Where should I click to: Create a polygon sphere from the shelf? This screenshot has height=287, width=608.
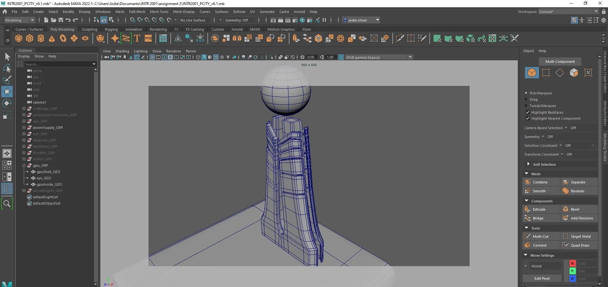coord(19,39)
